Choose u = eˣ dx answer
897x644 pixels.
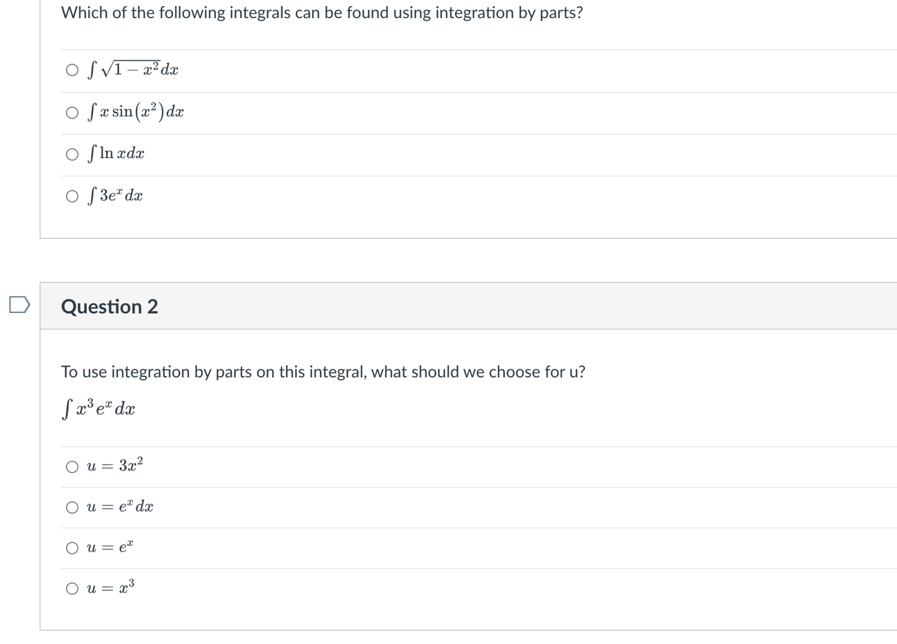click(72, 508)
